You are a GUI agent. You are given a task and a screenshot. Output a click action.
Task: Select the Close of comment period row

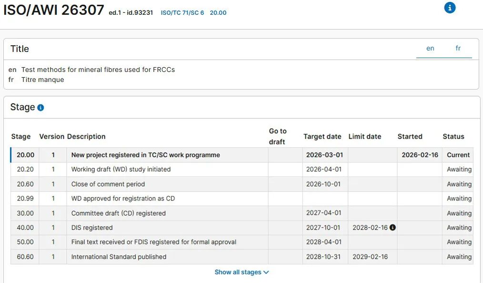108,184
